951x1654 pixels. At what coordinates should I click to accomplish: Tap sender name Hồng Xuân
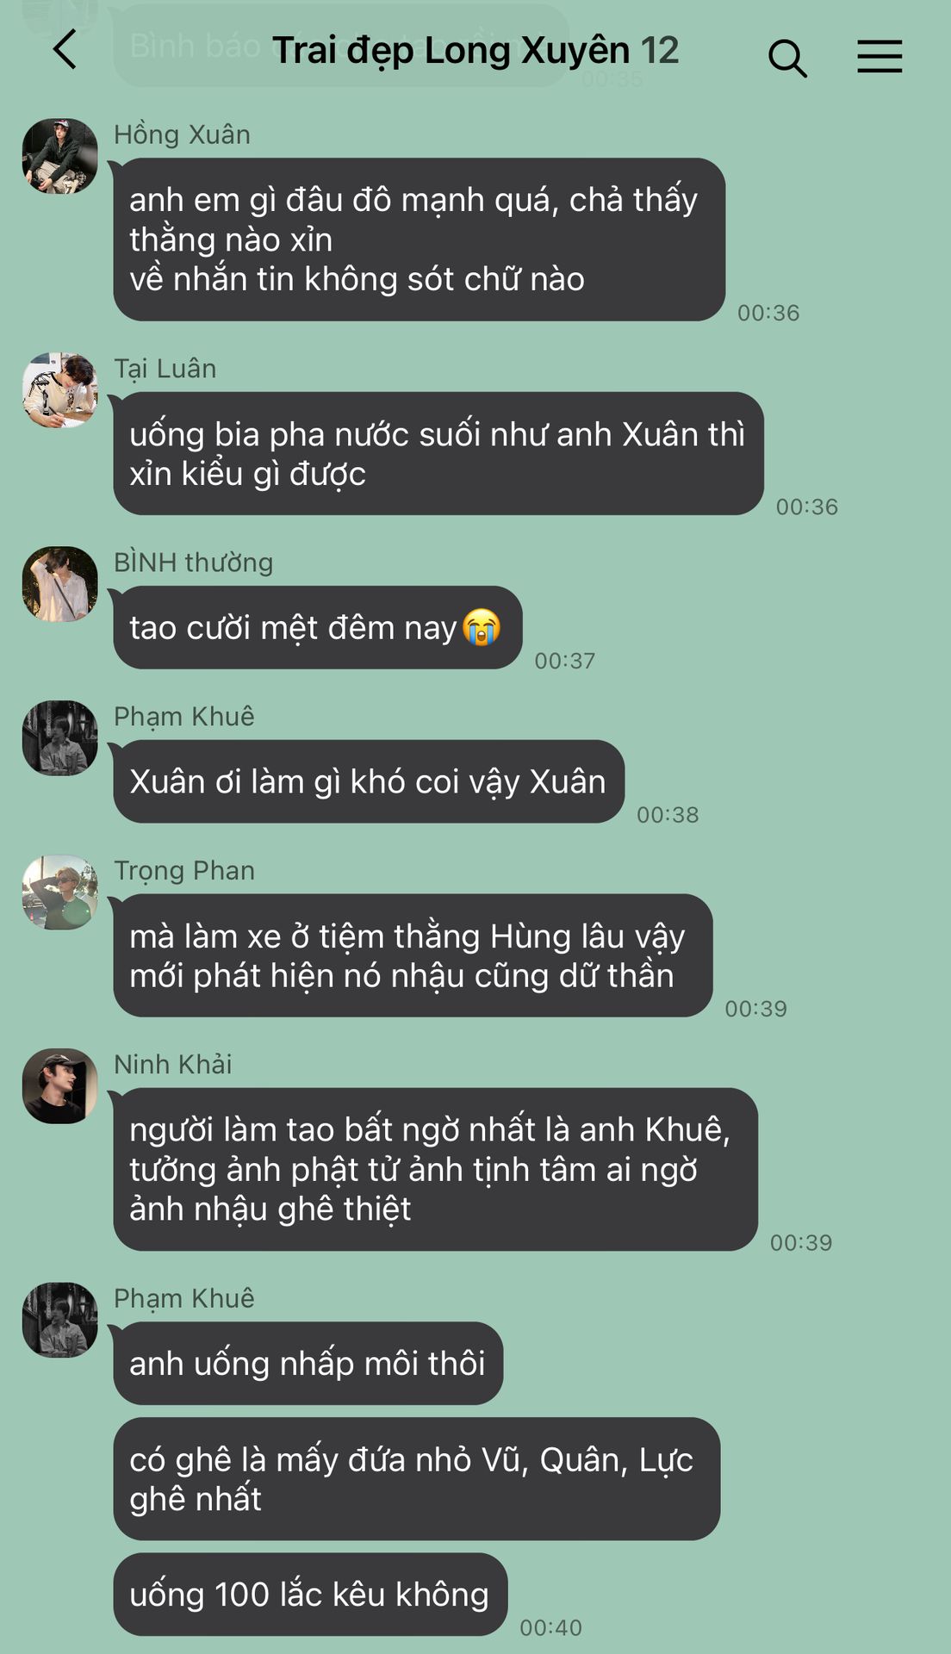(182, 134)
